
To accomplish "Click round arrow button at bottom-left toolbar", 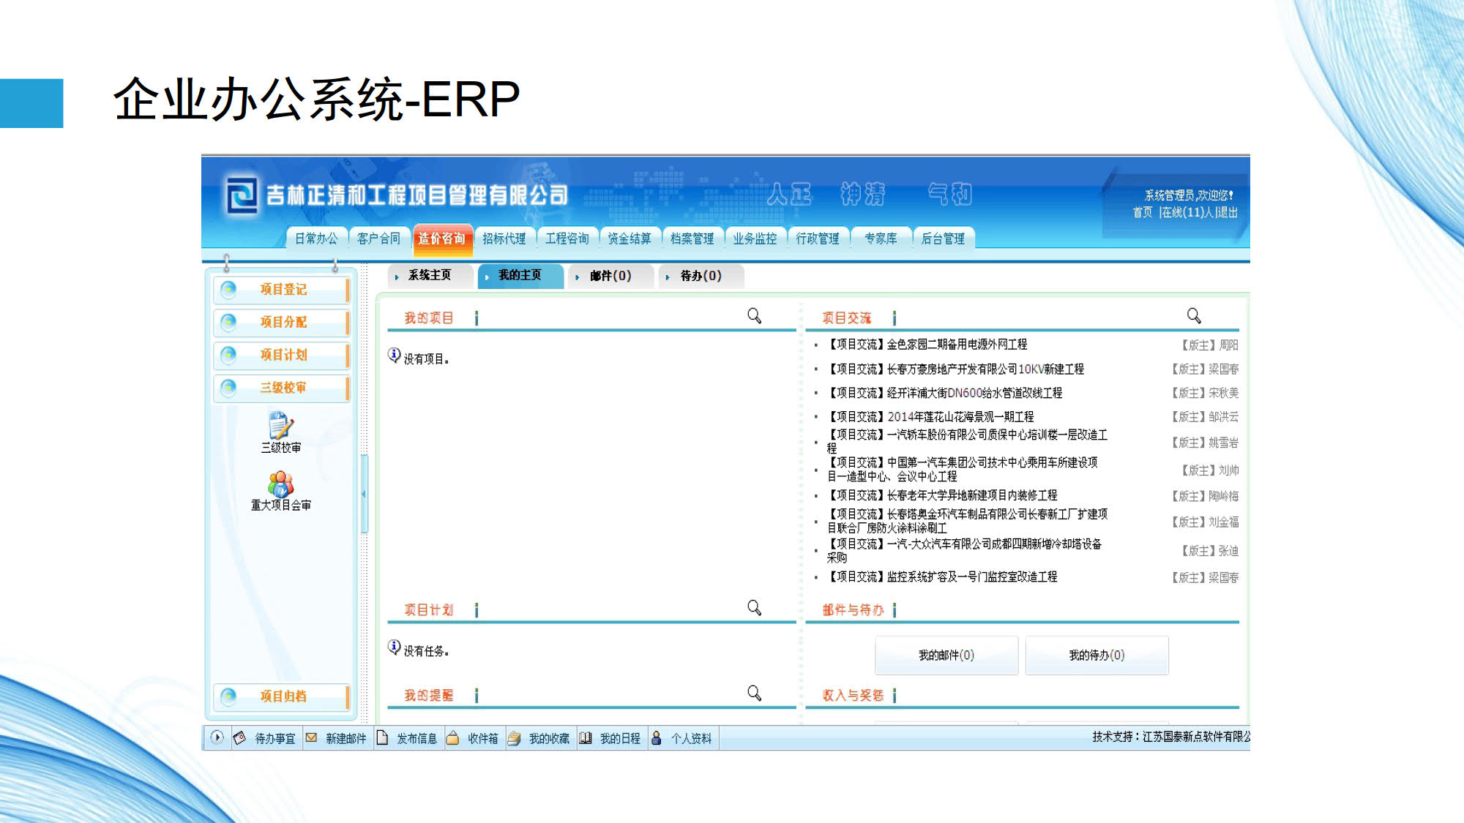I will pos(217,737).
